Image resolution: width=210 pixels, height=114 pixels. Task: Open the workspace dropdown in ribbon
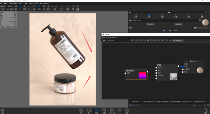point(3,6)
